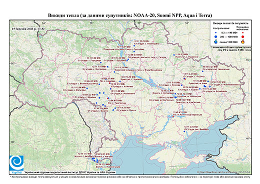Screen dimensions: 260x184
Task: Click the Український гідрометеорологічний інститут caption
Action: pyautogui.click(x=69, y=172)
